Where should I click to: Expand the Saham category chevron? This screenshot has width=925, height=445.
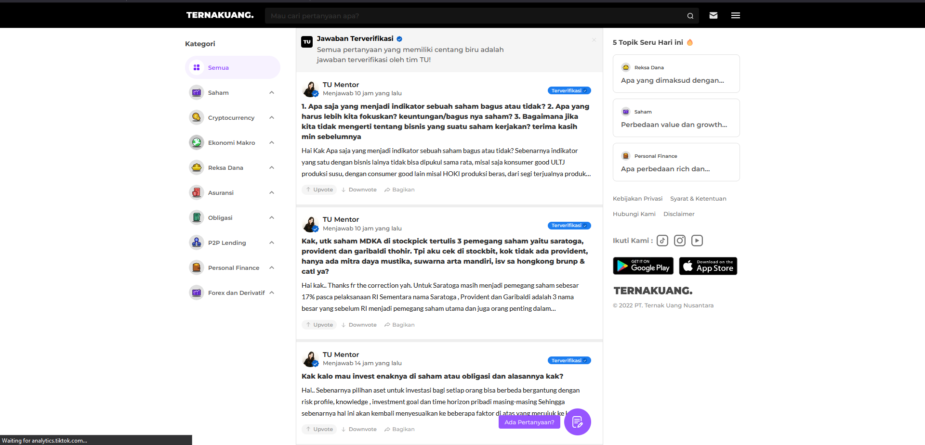(272, 92)
